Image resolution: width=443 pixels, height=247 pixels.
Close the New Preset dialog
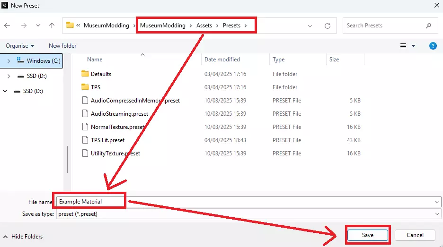click(x=436, y=5)
